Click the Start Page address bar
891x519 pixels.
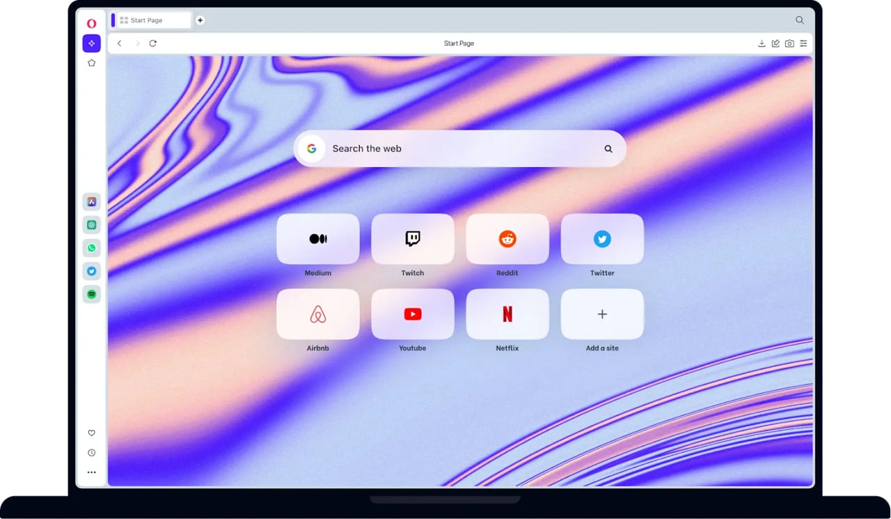click(459, 43)
